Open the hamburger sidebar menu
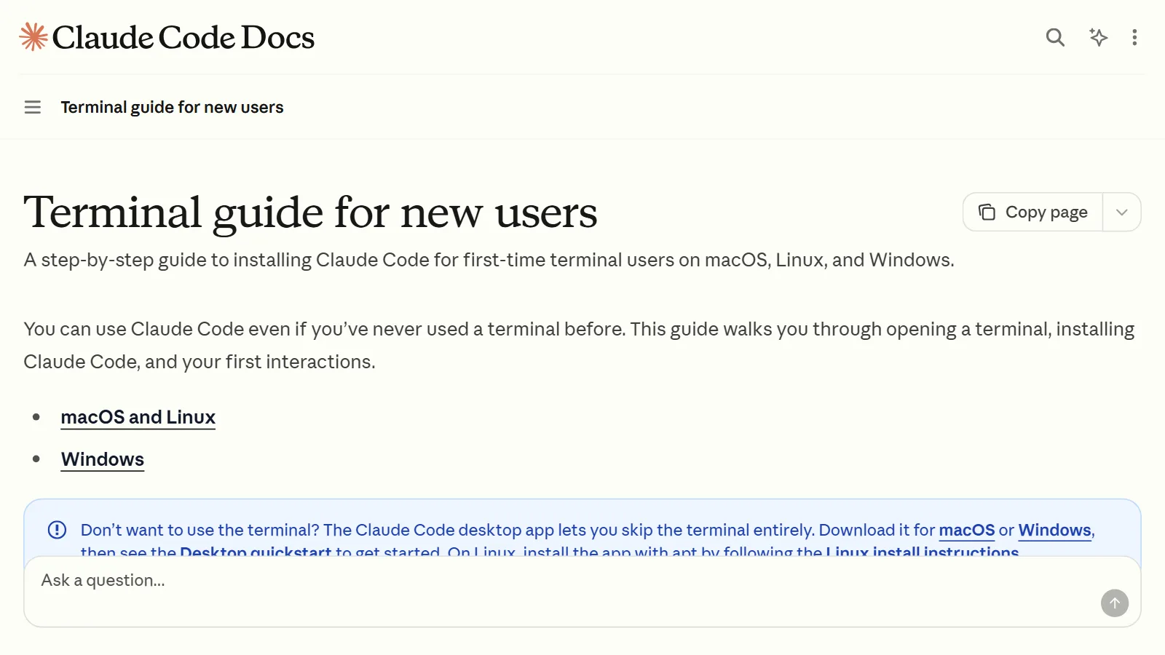 click(33, 108)
